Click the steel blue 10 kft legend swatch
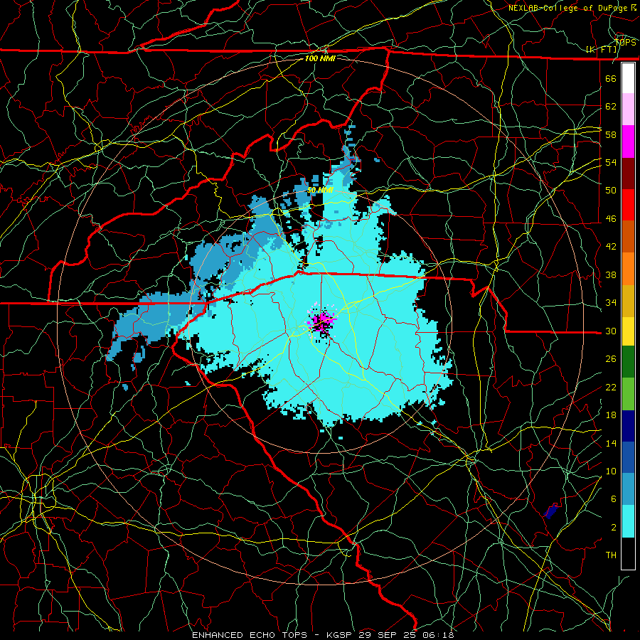The height and width of the screenshot is (640, 640). click(x=628, y=489)
